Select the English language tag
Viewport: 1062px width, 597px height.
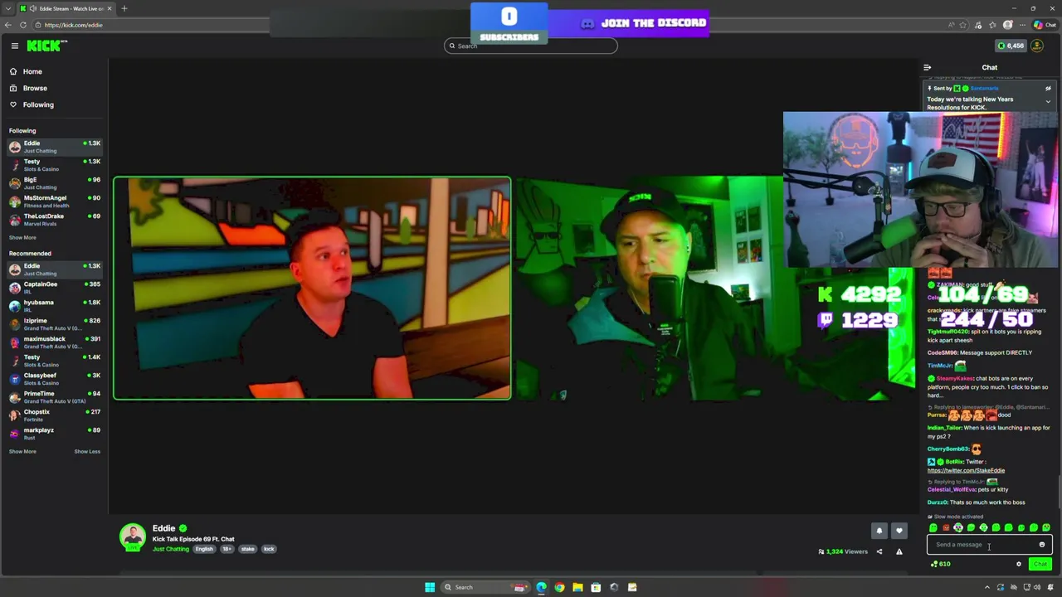tap(204, 549)
